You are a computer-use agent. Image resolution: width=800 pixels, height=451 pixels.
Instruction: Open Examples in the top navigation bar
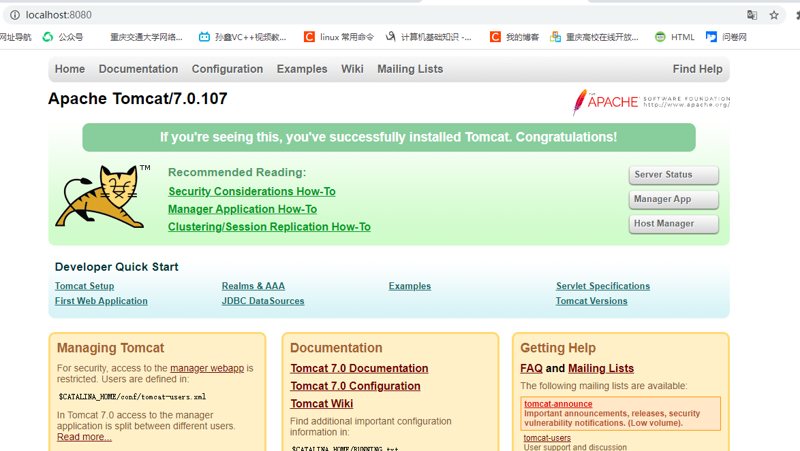(x=302, y=69)
